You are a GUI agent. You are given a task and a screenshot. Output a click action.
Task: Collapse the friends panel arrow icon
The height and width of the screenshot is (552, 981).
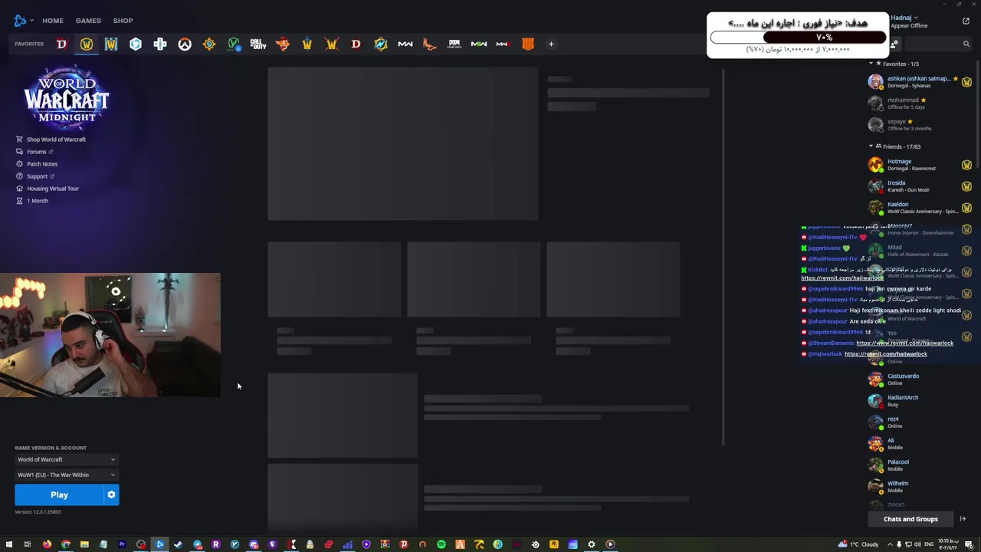click(963, 519)
